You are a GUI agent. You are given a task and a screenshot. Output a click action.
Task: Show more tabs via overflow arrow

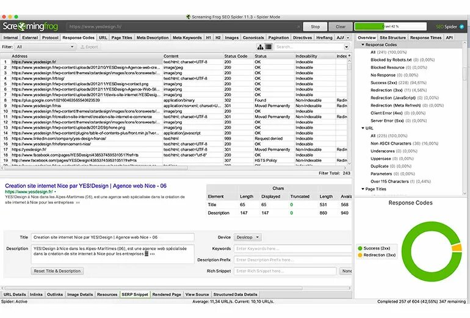coord(348,38)
